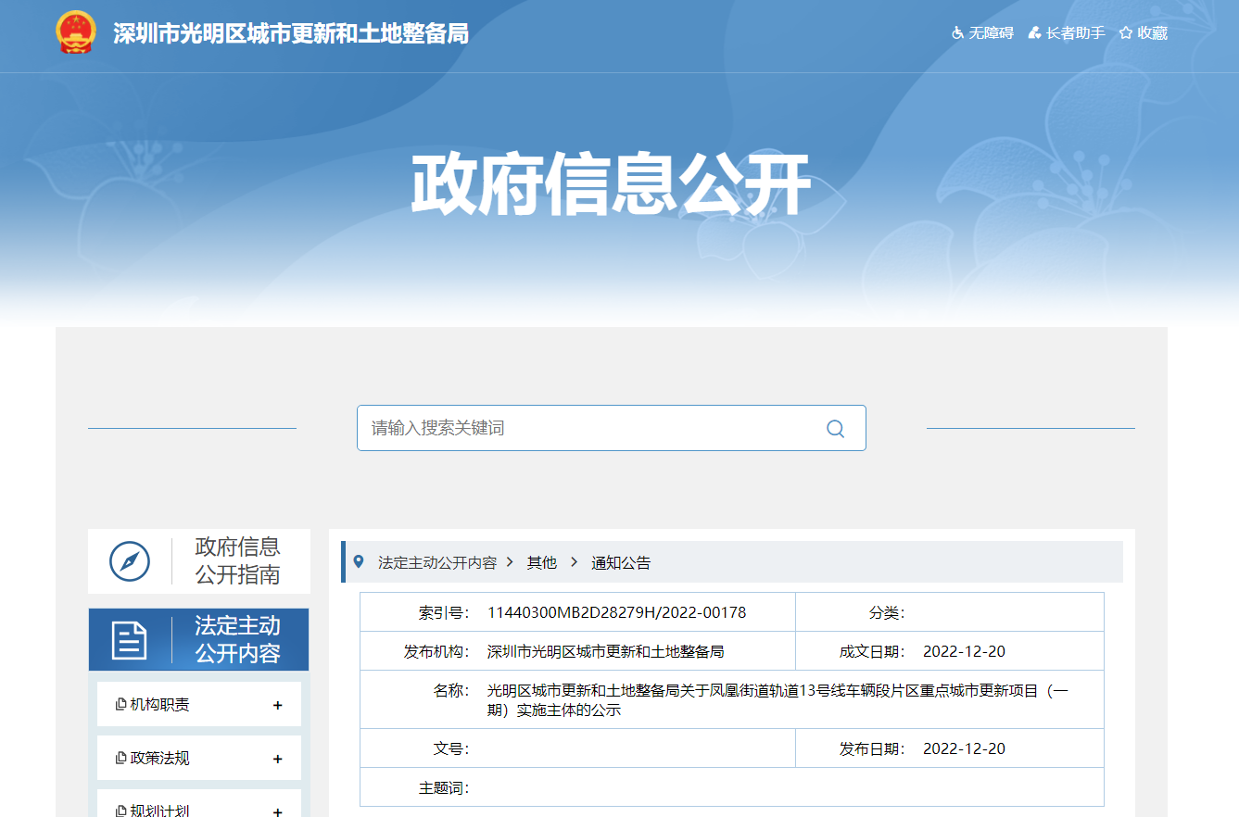Click the star favorite icon
The width and height of the screenshot is (1239, 817).
(x=1126, y=33)
